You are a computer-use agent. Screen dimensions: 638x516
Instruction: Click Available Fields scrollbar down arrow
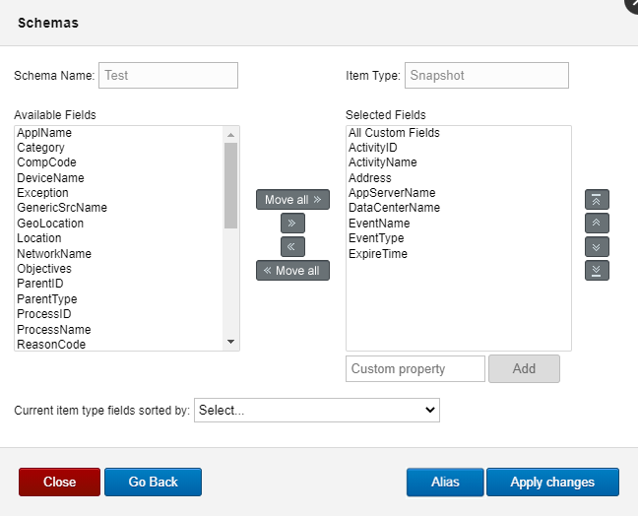tap(230, 342)
